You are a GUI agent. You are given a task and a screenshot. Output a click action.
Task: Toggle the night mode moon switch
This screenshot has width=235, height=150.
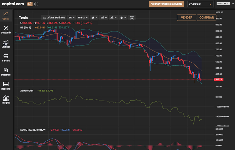pos(30,4)
